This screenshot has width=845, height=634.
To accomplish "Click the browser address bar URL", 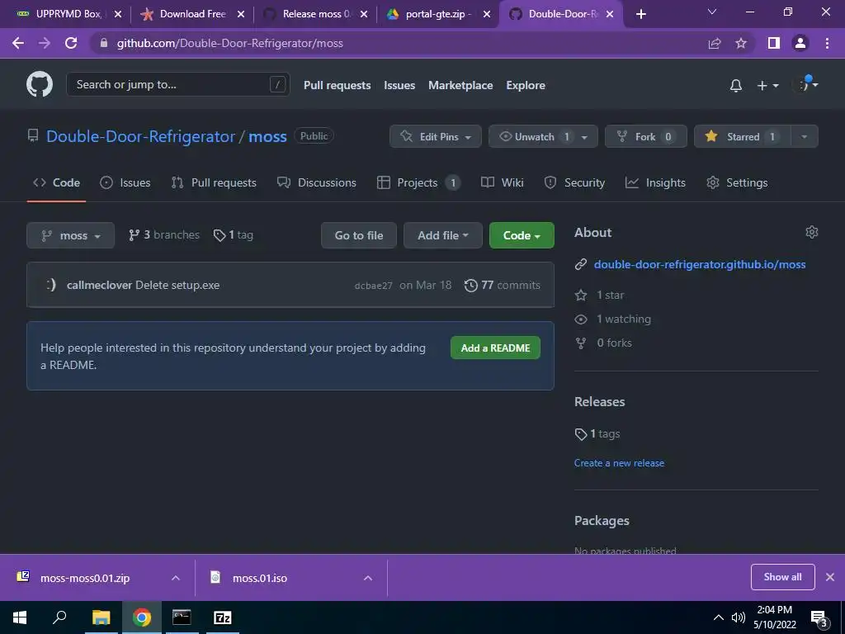I will [230, 43].
